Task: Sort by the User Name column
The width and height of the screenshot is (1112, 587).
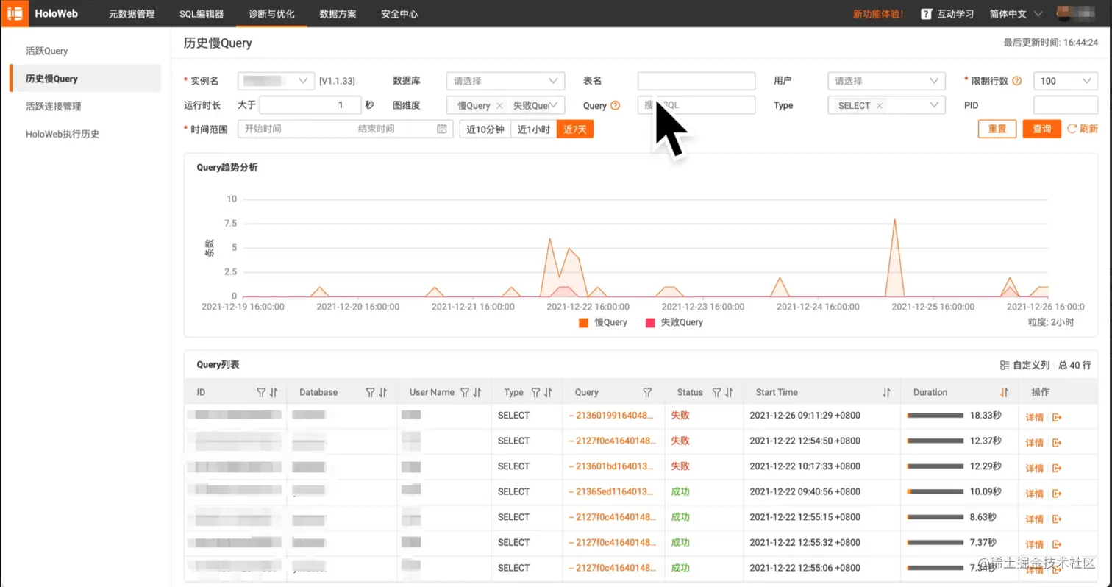Action: tap(477, 393)
